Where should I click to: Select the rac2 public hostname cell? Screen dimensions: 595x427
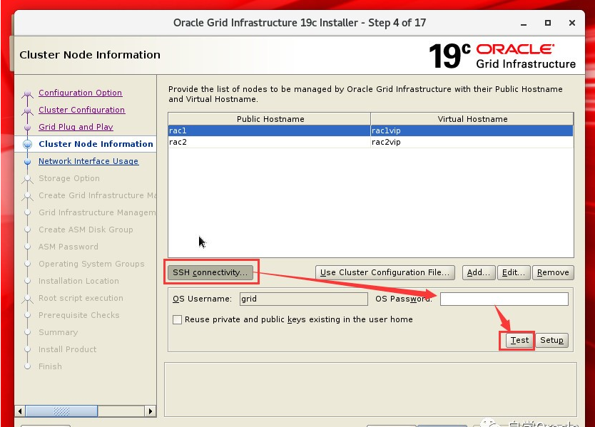[269, 142]
